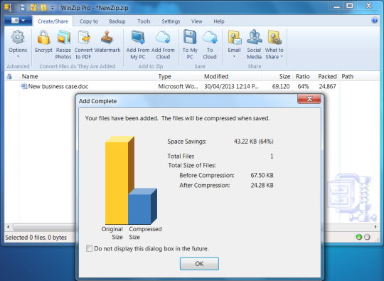Screen dimensions: 384x281
Task: Click the left arrow of horizontal scrollbar
Action: tap(8, 227)
